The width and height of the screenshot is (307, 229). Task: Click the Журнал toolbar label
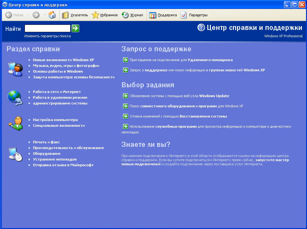click(136, 15)
